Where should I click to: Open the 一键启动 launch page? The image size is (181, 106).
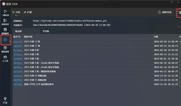click(x=5, y=13)
